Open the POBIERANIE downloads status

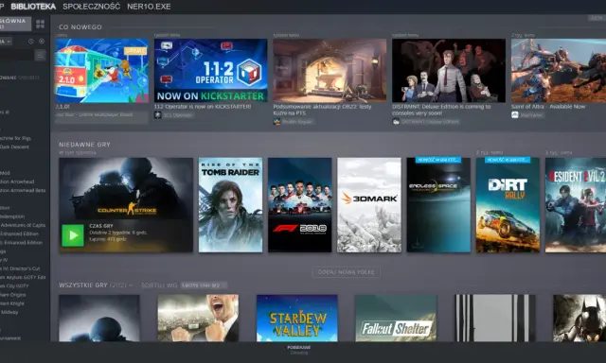tap(299, 350)
